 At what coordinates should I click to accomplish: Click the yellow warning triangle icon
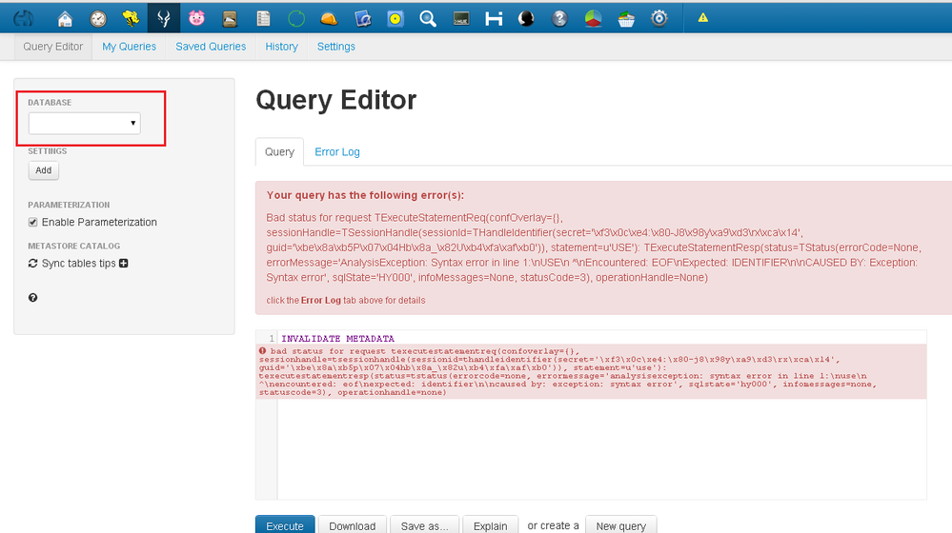coord(703,17)
